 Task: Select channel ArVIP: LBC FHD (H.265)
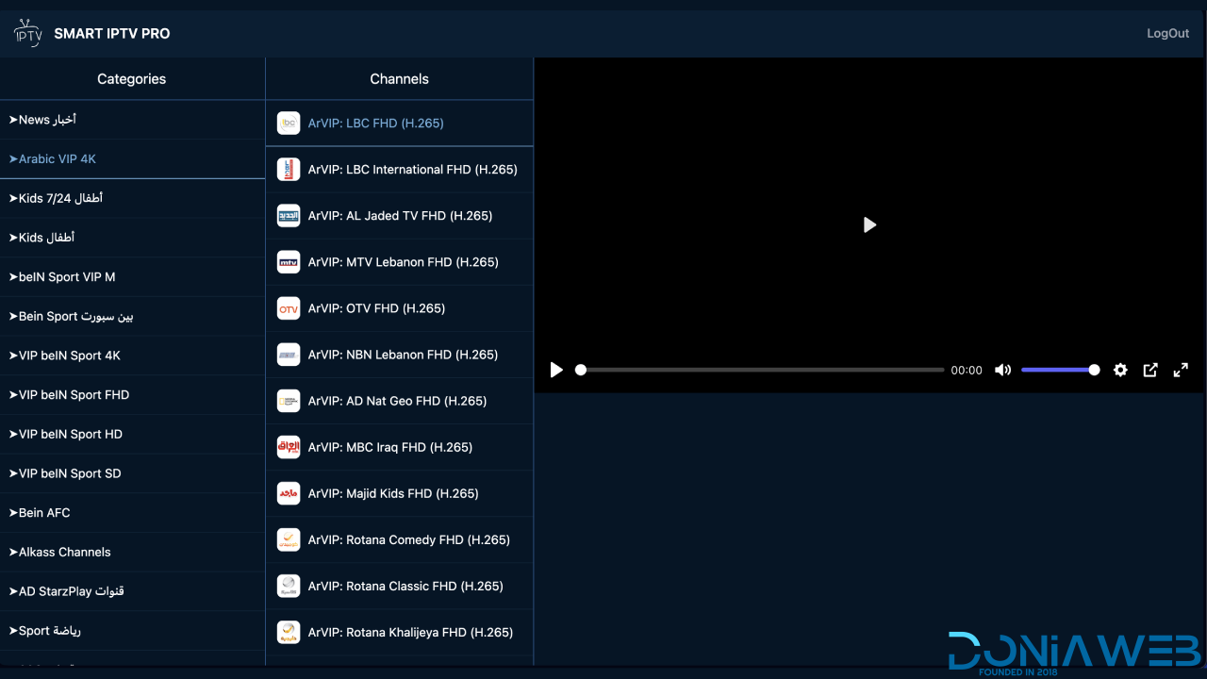(399, 124)
